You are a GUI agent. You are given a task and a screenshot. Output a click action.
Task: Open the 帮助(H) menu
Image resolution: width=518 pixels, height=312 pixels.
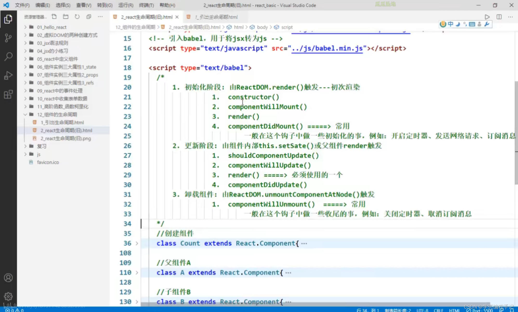[x=167, y=5]
